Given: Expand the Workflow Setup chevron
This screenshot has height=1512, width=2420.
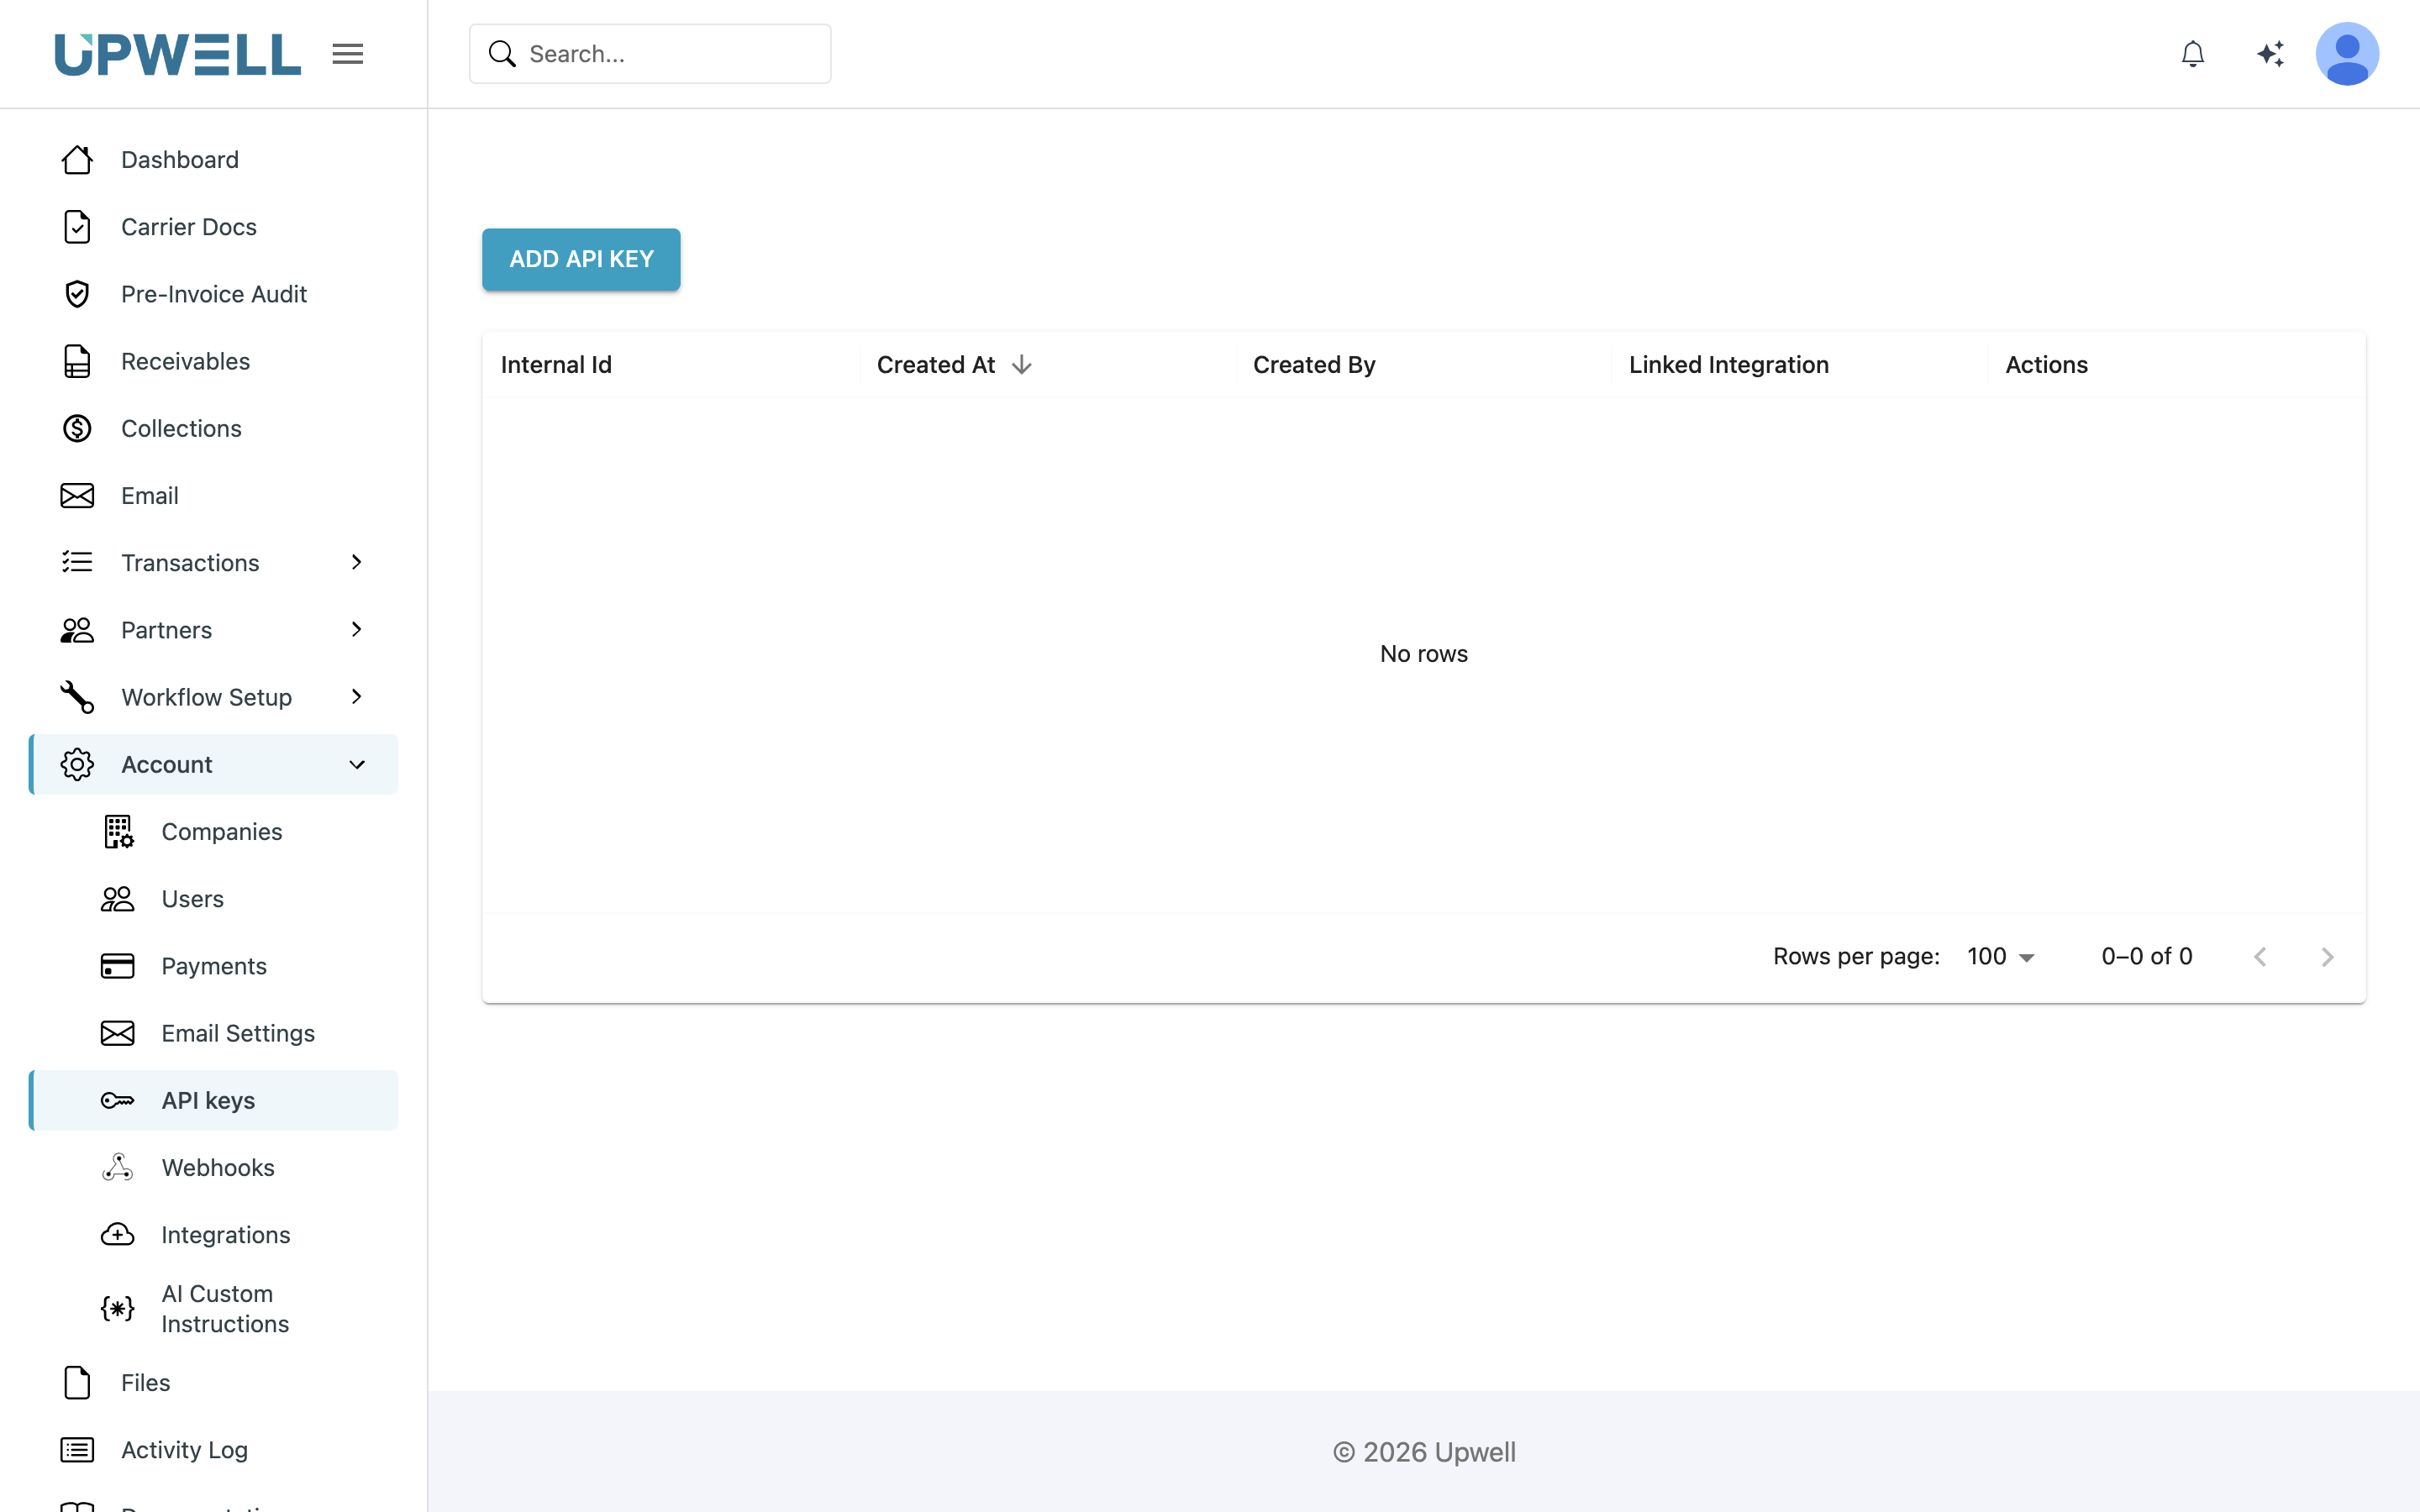Looking at the screenshot, I should [357, 696].
